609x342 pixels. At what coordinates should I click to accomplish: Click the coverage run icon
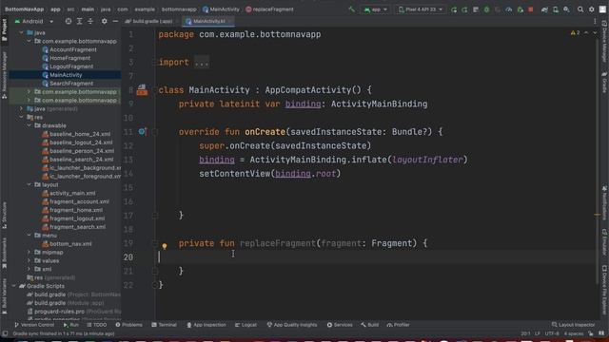pyautogui.click(x=498, y=9)
